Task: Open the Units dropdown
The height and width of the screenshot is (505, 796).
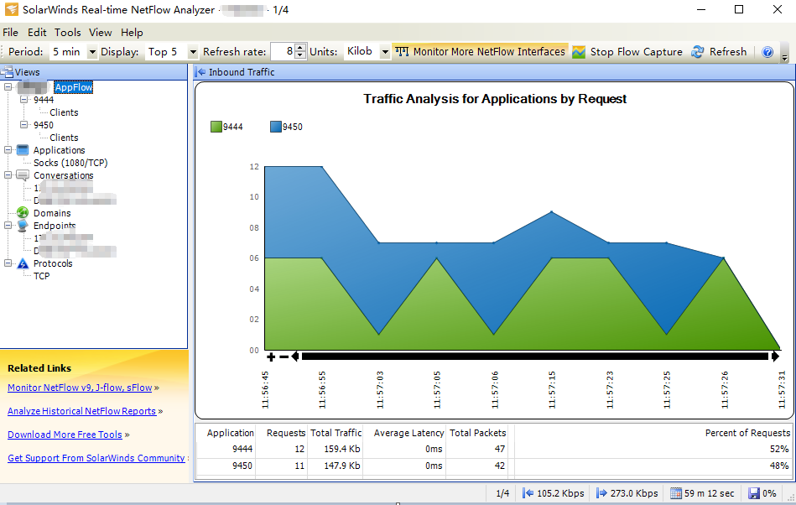Action: [x=385, y=52]
